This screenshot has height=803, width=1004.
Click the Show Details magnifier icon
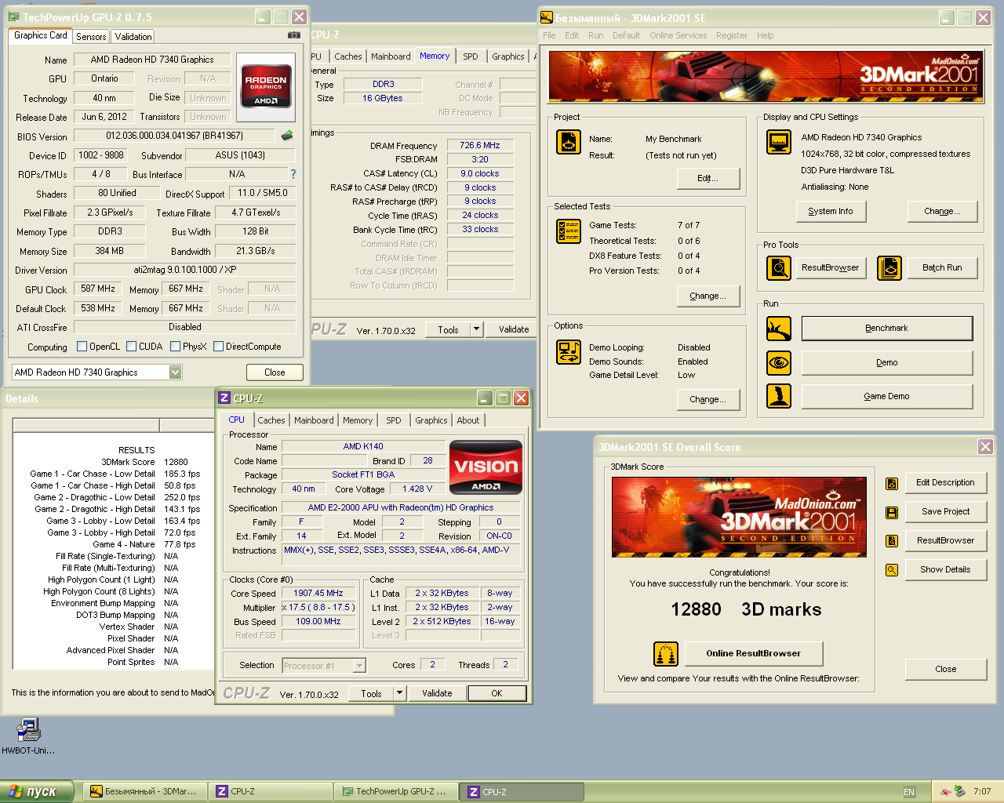point(892,570)
